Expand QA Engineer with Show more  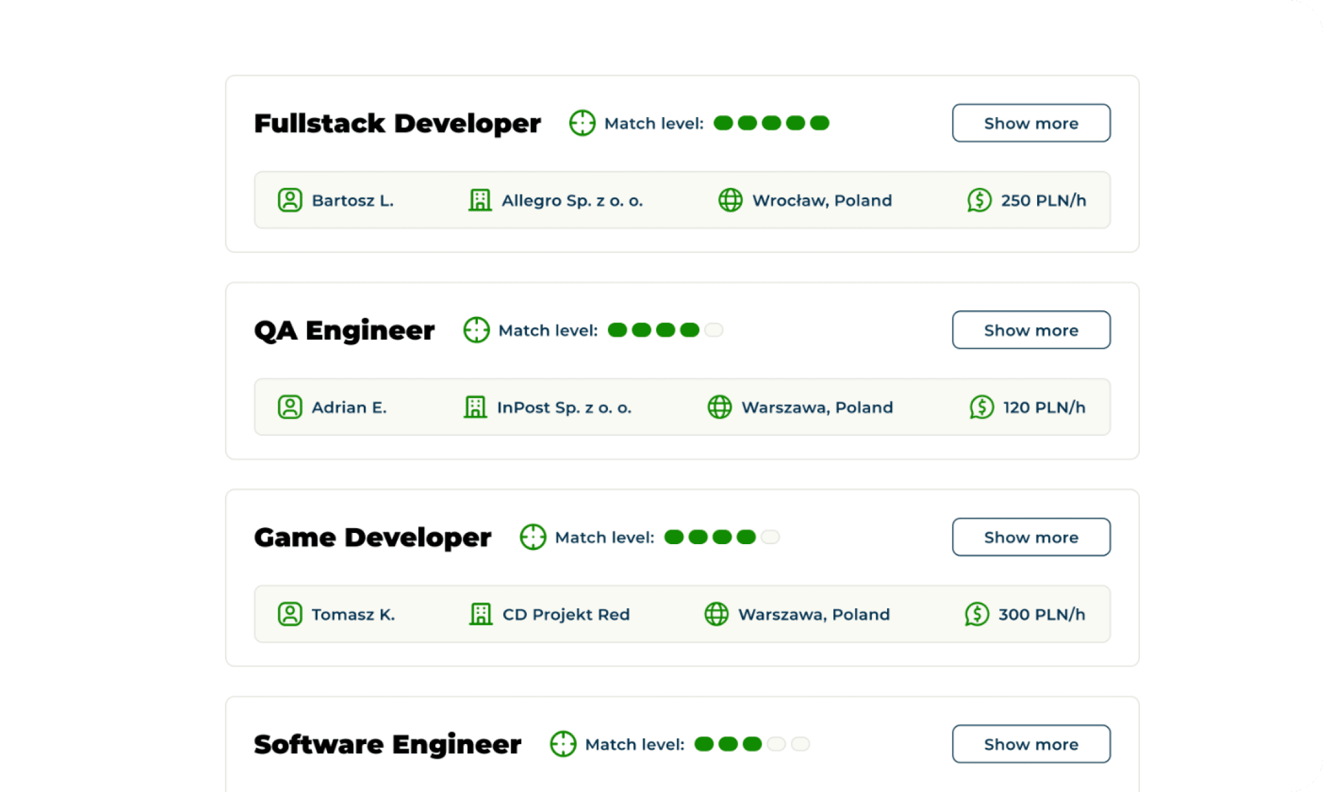[x=1031, y=330]
